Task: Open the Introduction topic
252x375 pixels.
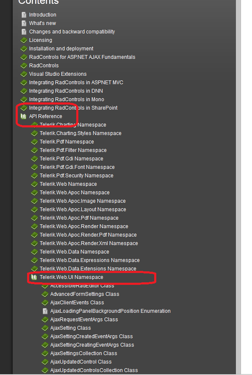Action: [43, 15]
